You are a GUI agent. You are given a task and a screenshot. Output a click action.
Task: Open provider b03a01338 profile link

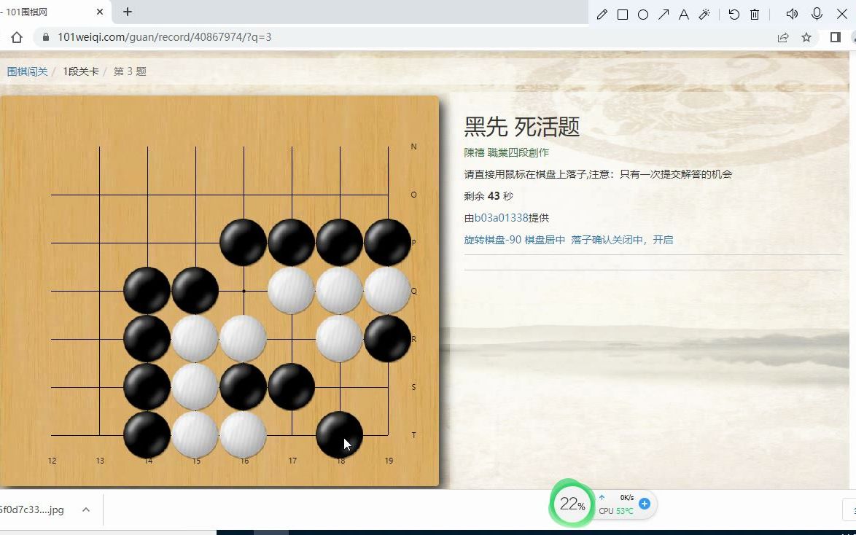[x=501, y=218]
